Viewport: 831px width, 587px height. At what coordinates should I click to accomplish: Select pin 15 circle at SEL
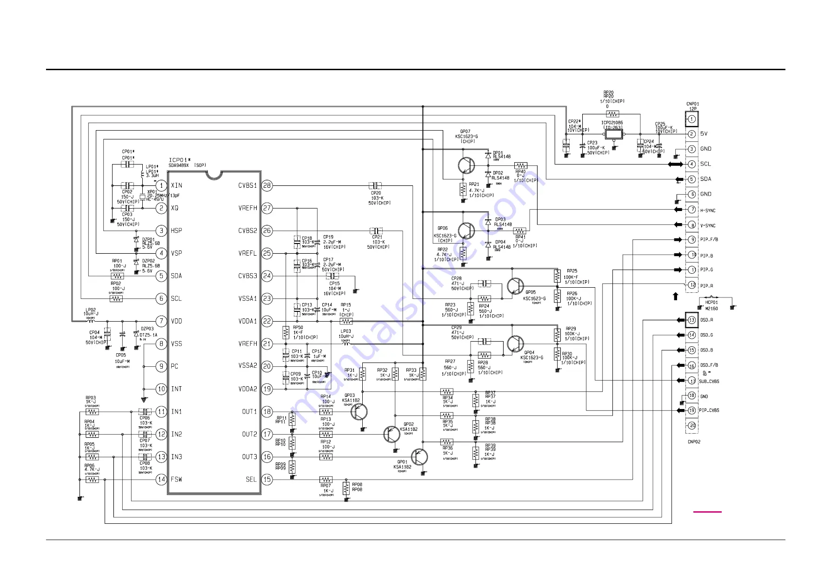(x=267, y=479)
